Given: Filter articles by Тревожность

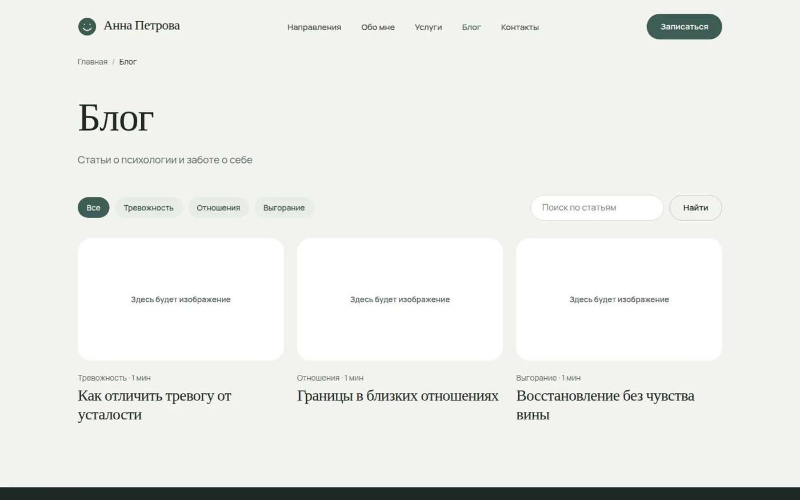Looking at the screenshot, I should (149, 208).
